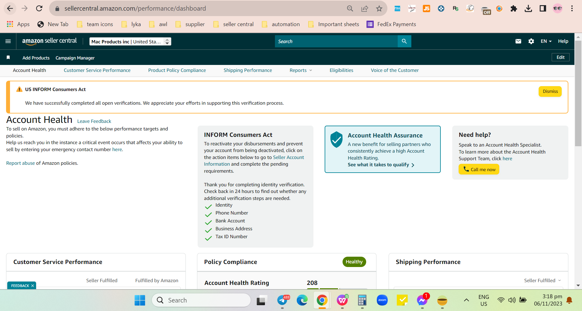Screen dimensions: 582x311
Task: Open the Calculator from the taskbar
Action: tap(362, 300)
